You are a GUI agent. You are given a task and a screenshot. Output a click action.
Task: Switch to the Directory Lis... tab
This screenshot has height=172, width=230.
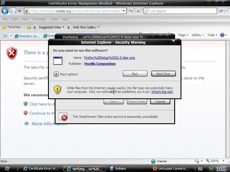[x=27, y=36]
